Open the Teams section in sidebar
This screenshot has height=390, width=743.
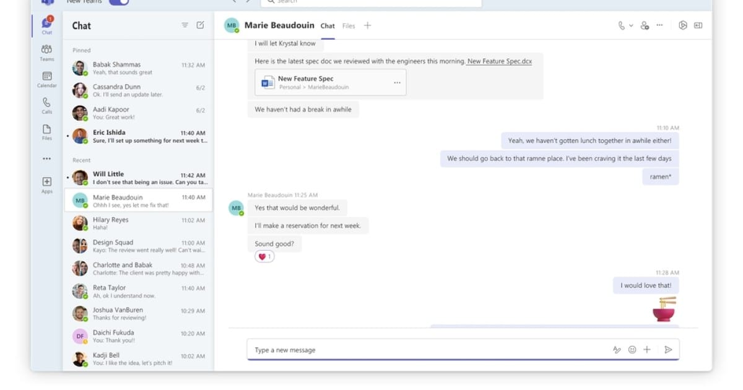46,52
